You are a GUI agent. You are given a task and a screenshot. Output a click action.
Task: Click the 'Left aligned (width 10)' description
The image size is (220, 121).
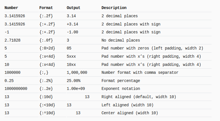pos(128,105)
